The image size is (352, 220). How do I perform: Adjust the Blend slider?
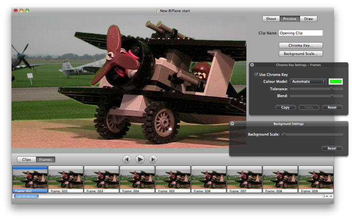(316, 96)
